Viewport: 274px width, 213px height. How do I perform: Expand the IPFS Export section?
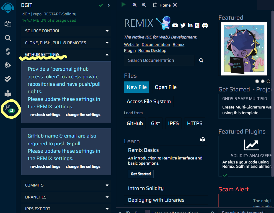point(66,209)
